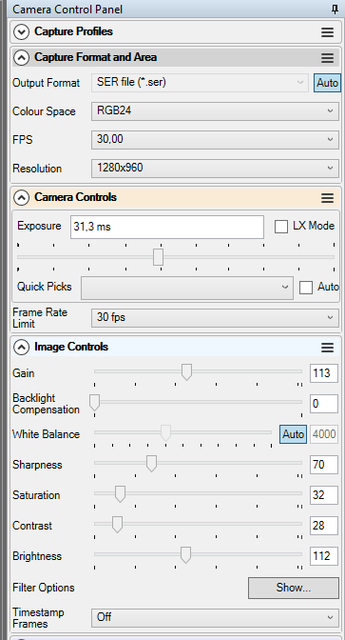Click the Gain slider handle
Viewport: 345px width, 640px height.
186,372
